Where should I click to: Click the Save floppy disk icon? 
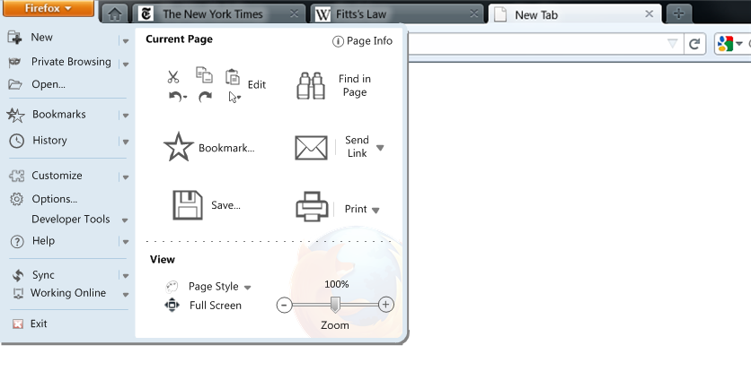[x=187, y=205]
